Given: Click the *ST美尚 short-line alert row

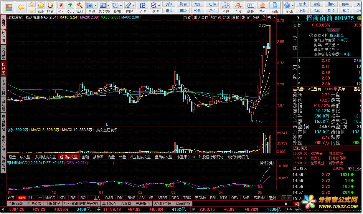Looking at the screenshot, I should point(327,153).
